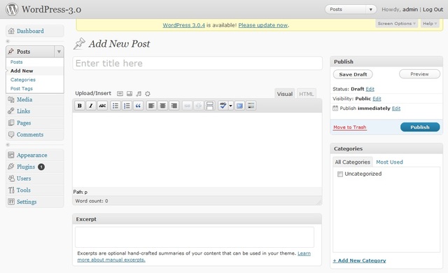
Task: Expand the Screen Options panel
Action: point(396,23)
